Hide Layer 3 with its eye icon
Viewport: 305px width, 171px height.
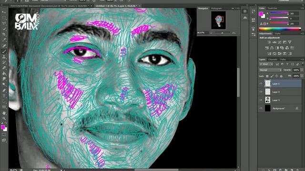pyautogui.click(x=261, y=100)
